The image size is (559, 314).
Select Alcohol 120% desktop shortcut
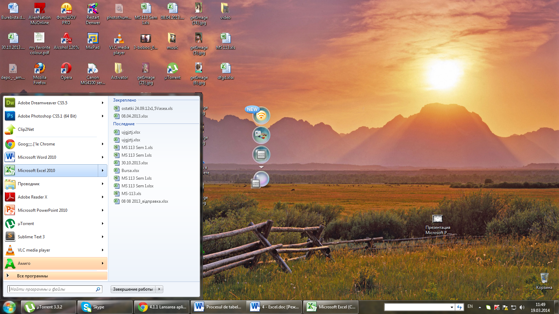[x=66, y=41]
